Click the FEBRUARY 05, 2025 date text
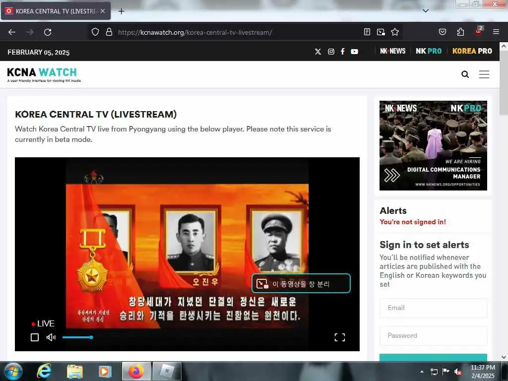Image resolution: width=508 pixels, height=381 pixels. pos(39,52)
